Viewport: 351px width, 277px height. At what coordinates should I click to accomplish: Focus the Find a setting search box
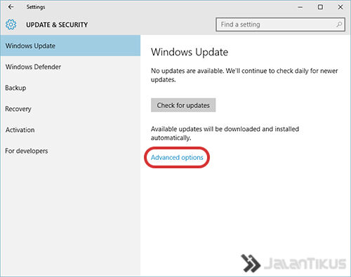[x=280, y=25]
